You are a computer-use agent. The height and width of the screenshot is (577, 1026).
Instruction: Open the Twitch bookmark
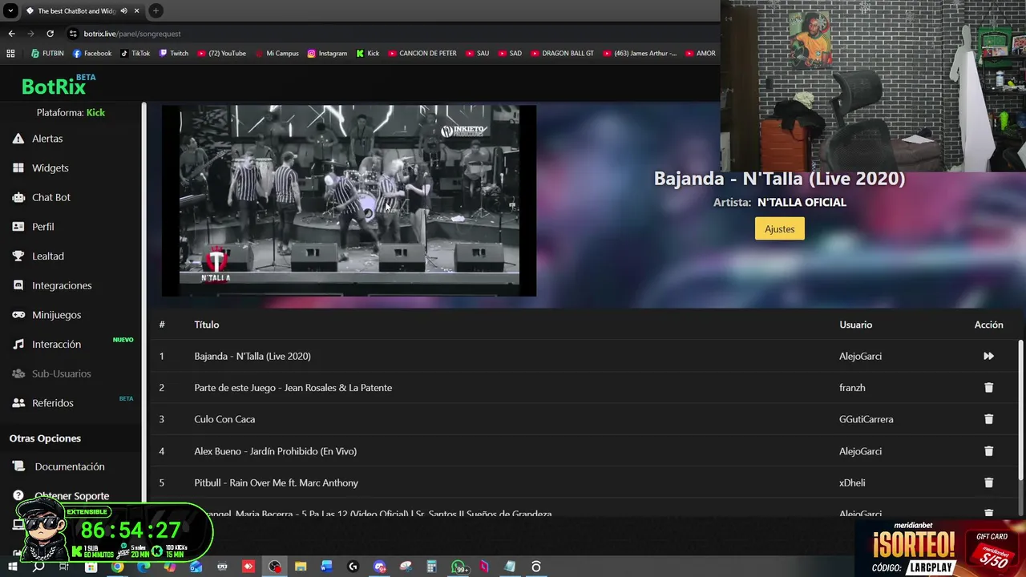[174, 54]
